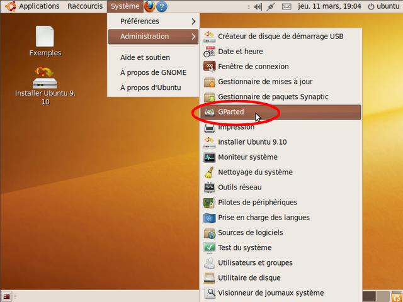Click the Visionneur de journaux magnifier icon

(x=210, y=293)
